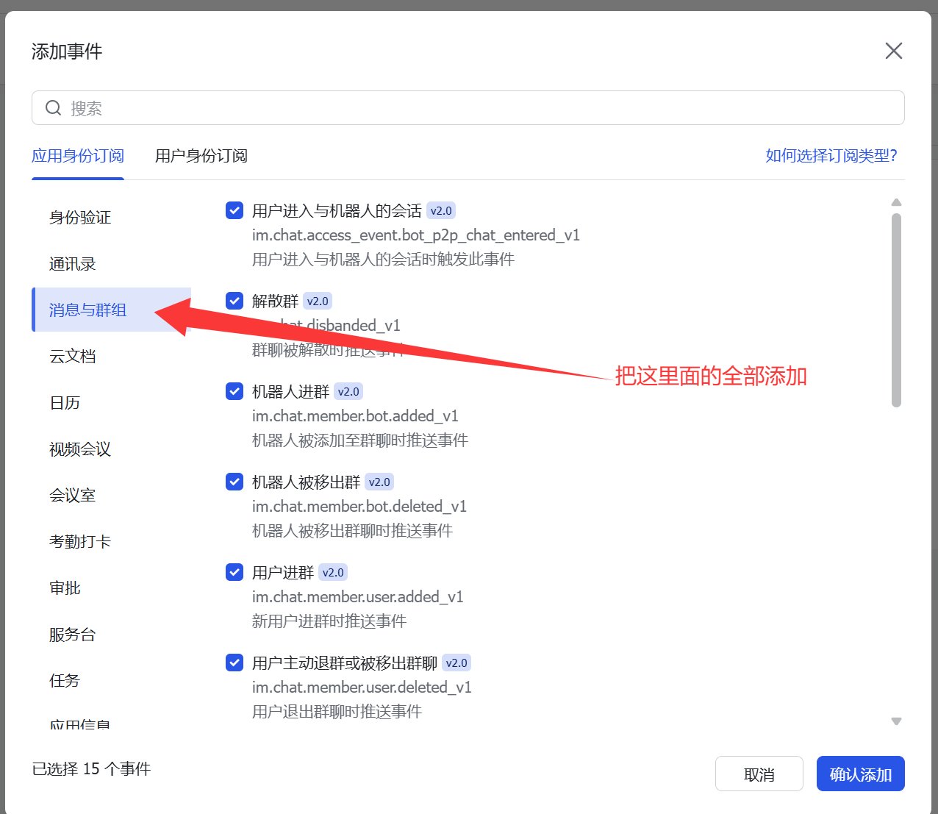Toggle the 机器人进群 event checkbox
Viewport: 938px width, 814px height.
[234, 391]
